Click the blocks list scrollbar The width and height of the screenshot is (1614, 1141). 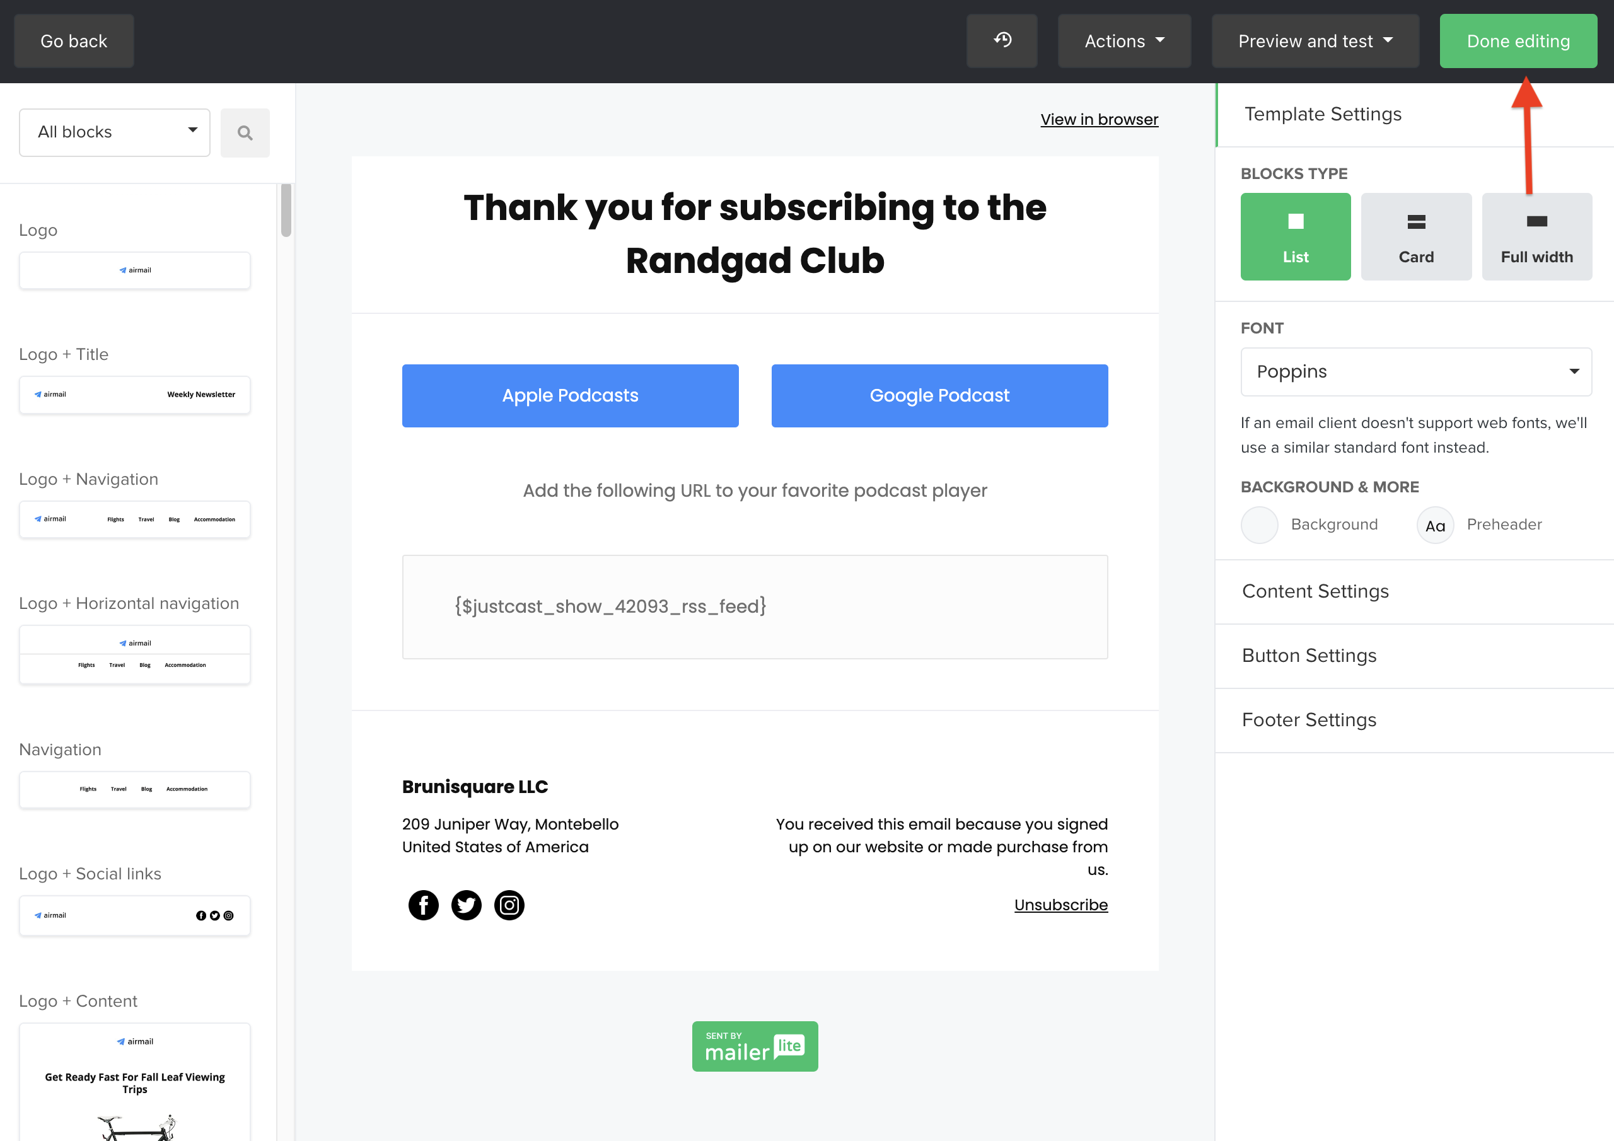pos(286,210)
